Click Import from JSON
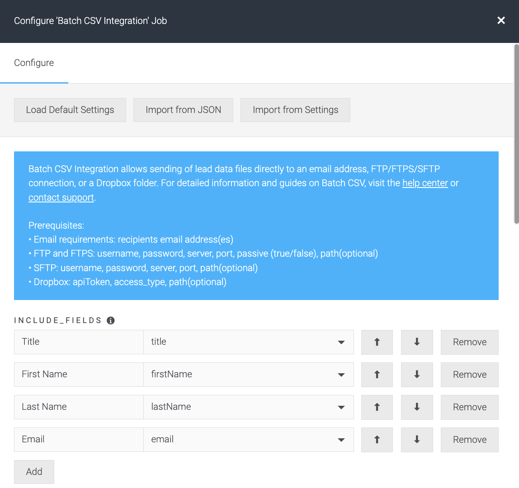This screenshot has height=488, width=519. coord(183,110)
